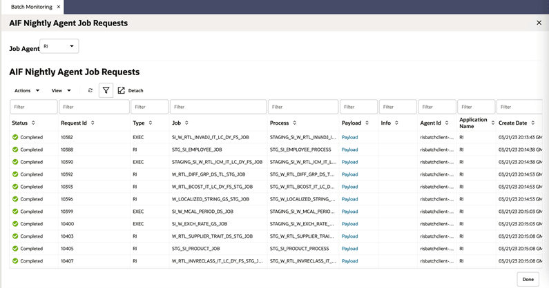Screen dimensions: 549x288
Task: Focus the Info column filter field
Action: click(x=398, y=107)
